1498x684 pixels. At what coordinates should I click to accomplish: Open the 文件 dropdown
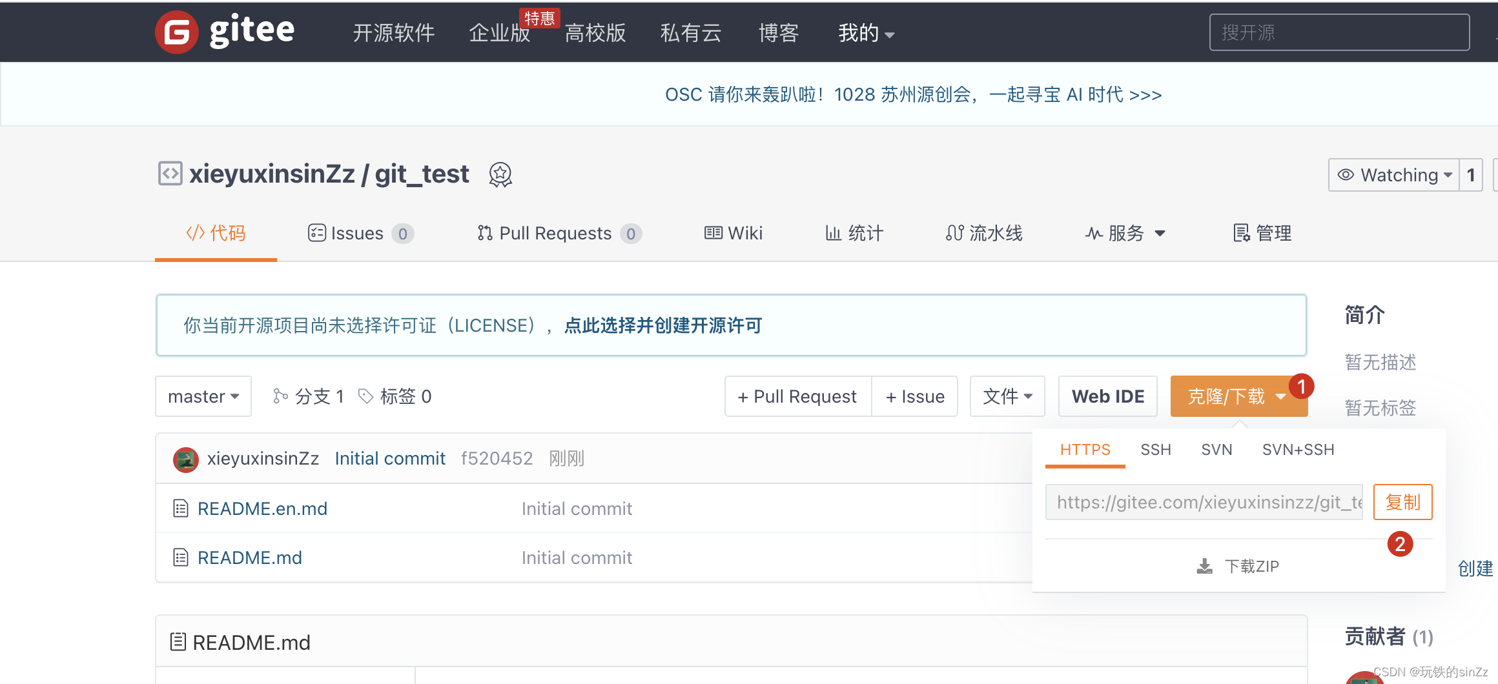click(x=1007, y=396)
